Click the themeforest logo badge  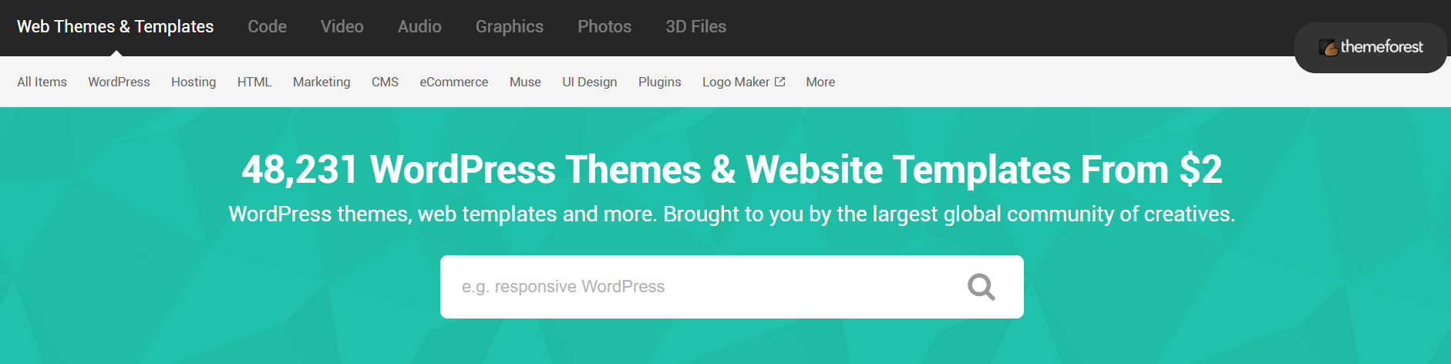coord(1371,47)
